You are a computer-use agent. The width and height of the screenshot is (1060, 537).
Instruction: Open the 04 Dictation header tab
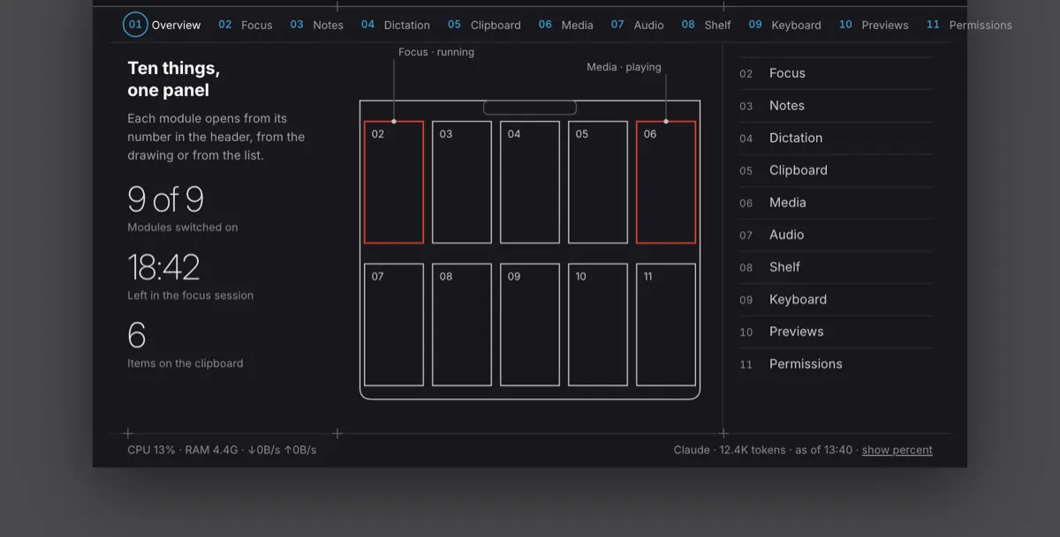396,25
